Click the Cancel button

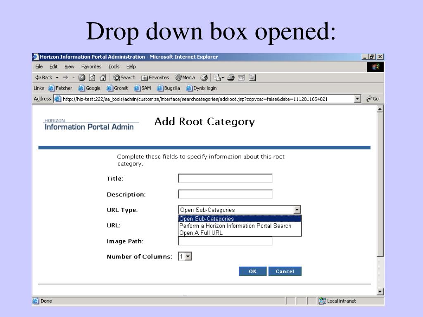285,271
